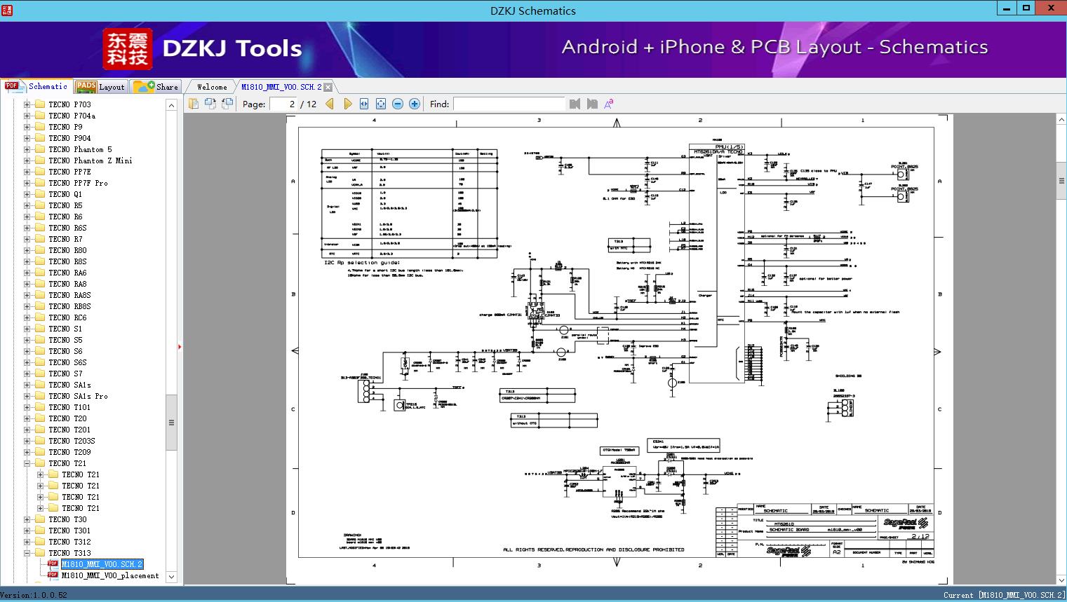The height and width of the screenshot is (602, 1067).
Task: Click the Version:1.0.0.52 status bar text
Action: pos(34,595)
